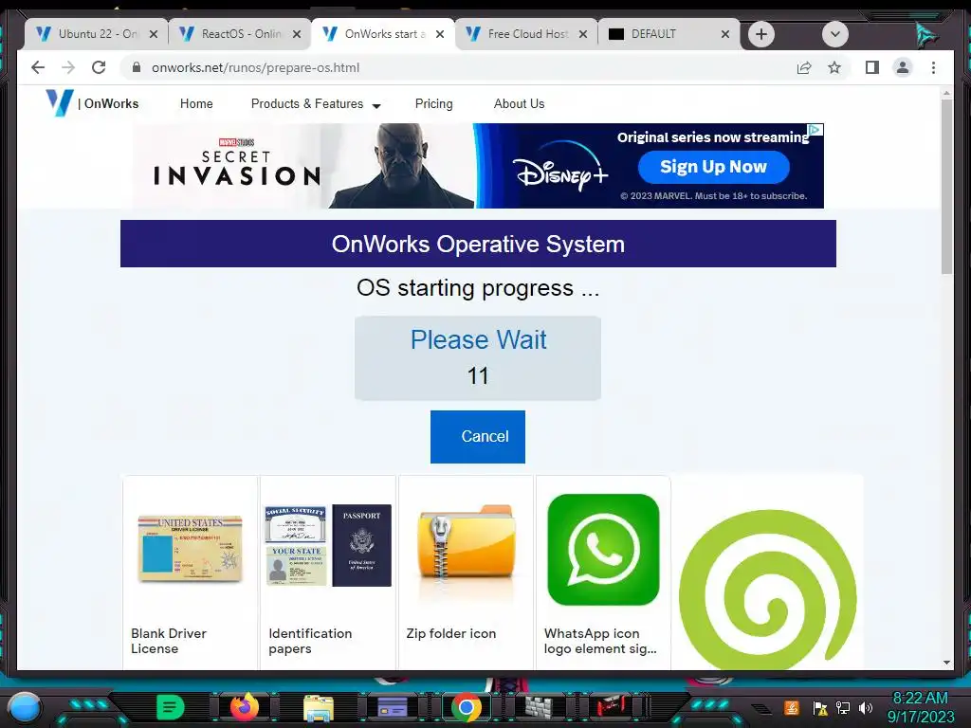Click the OnWorks brand name text
Image resolution: width=971 pixels, height=728 pixels.
click(112, 104)
